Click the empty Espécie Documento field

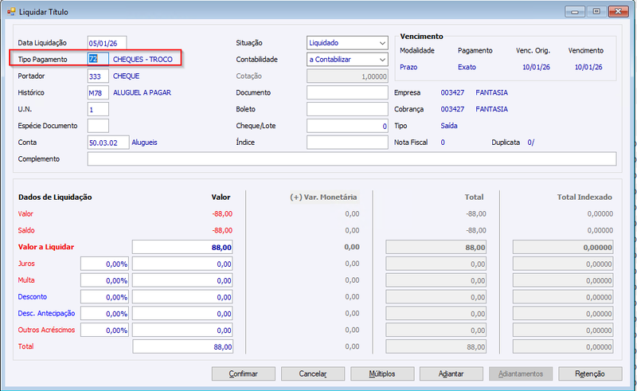click(98, 126)
